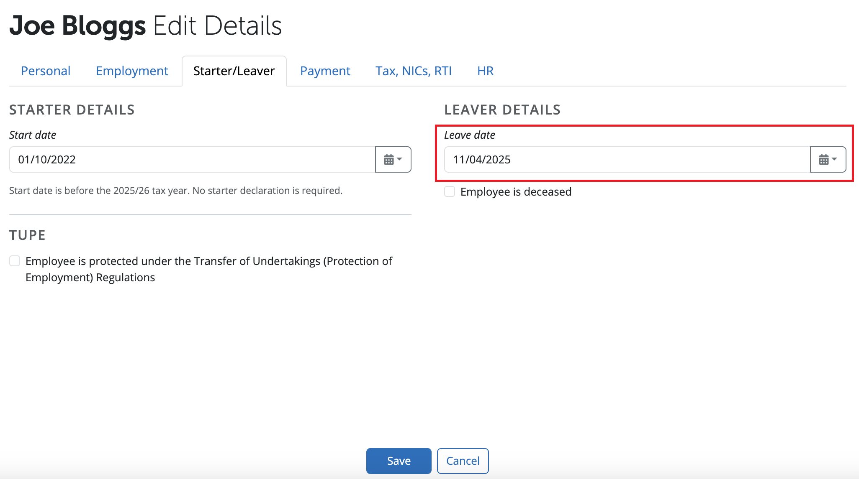Check the TUPE protection checkbox

click(15, 261)
